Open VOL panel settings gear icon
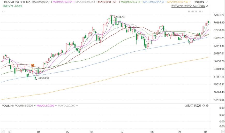 click(204, 105)
